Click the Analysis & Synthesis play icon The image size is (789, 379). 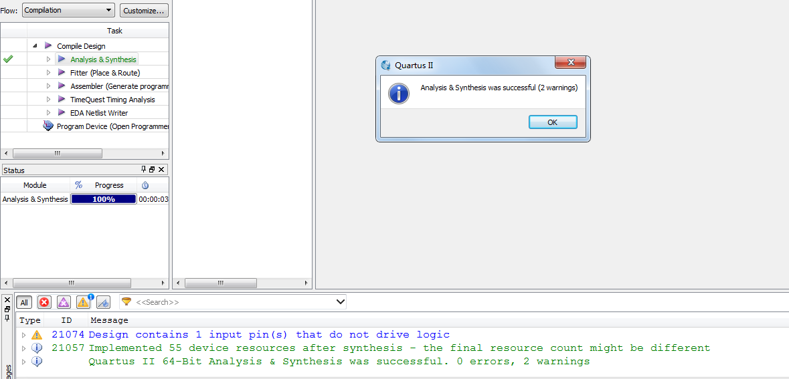62,59
